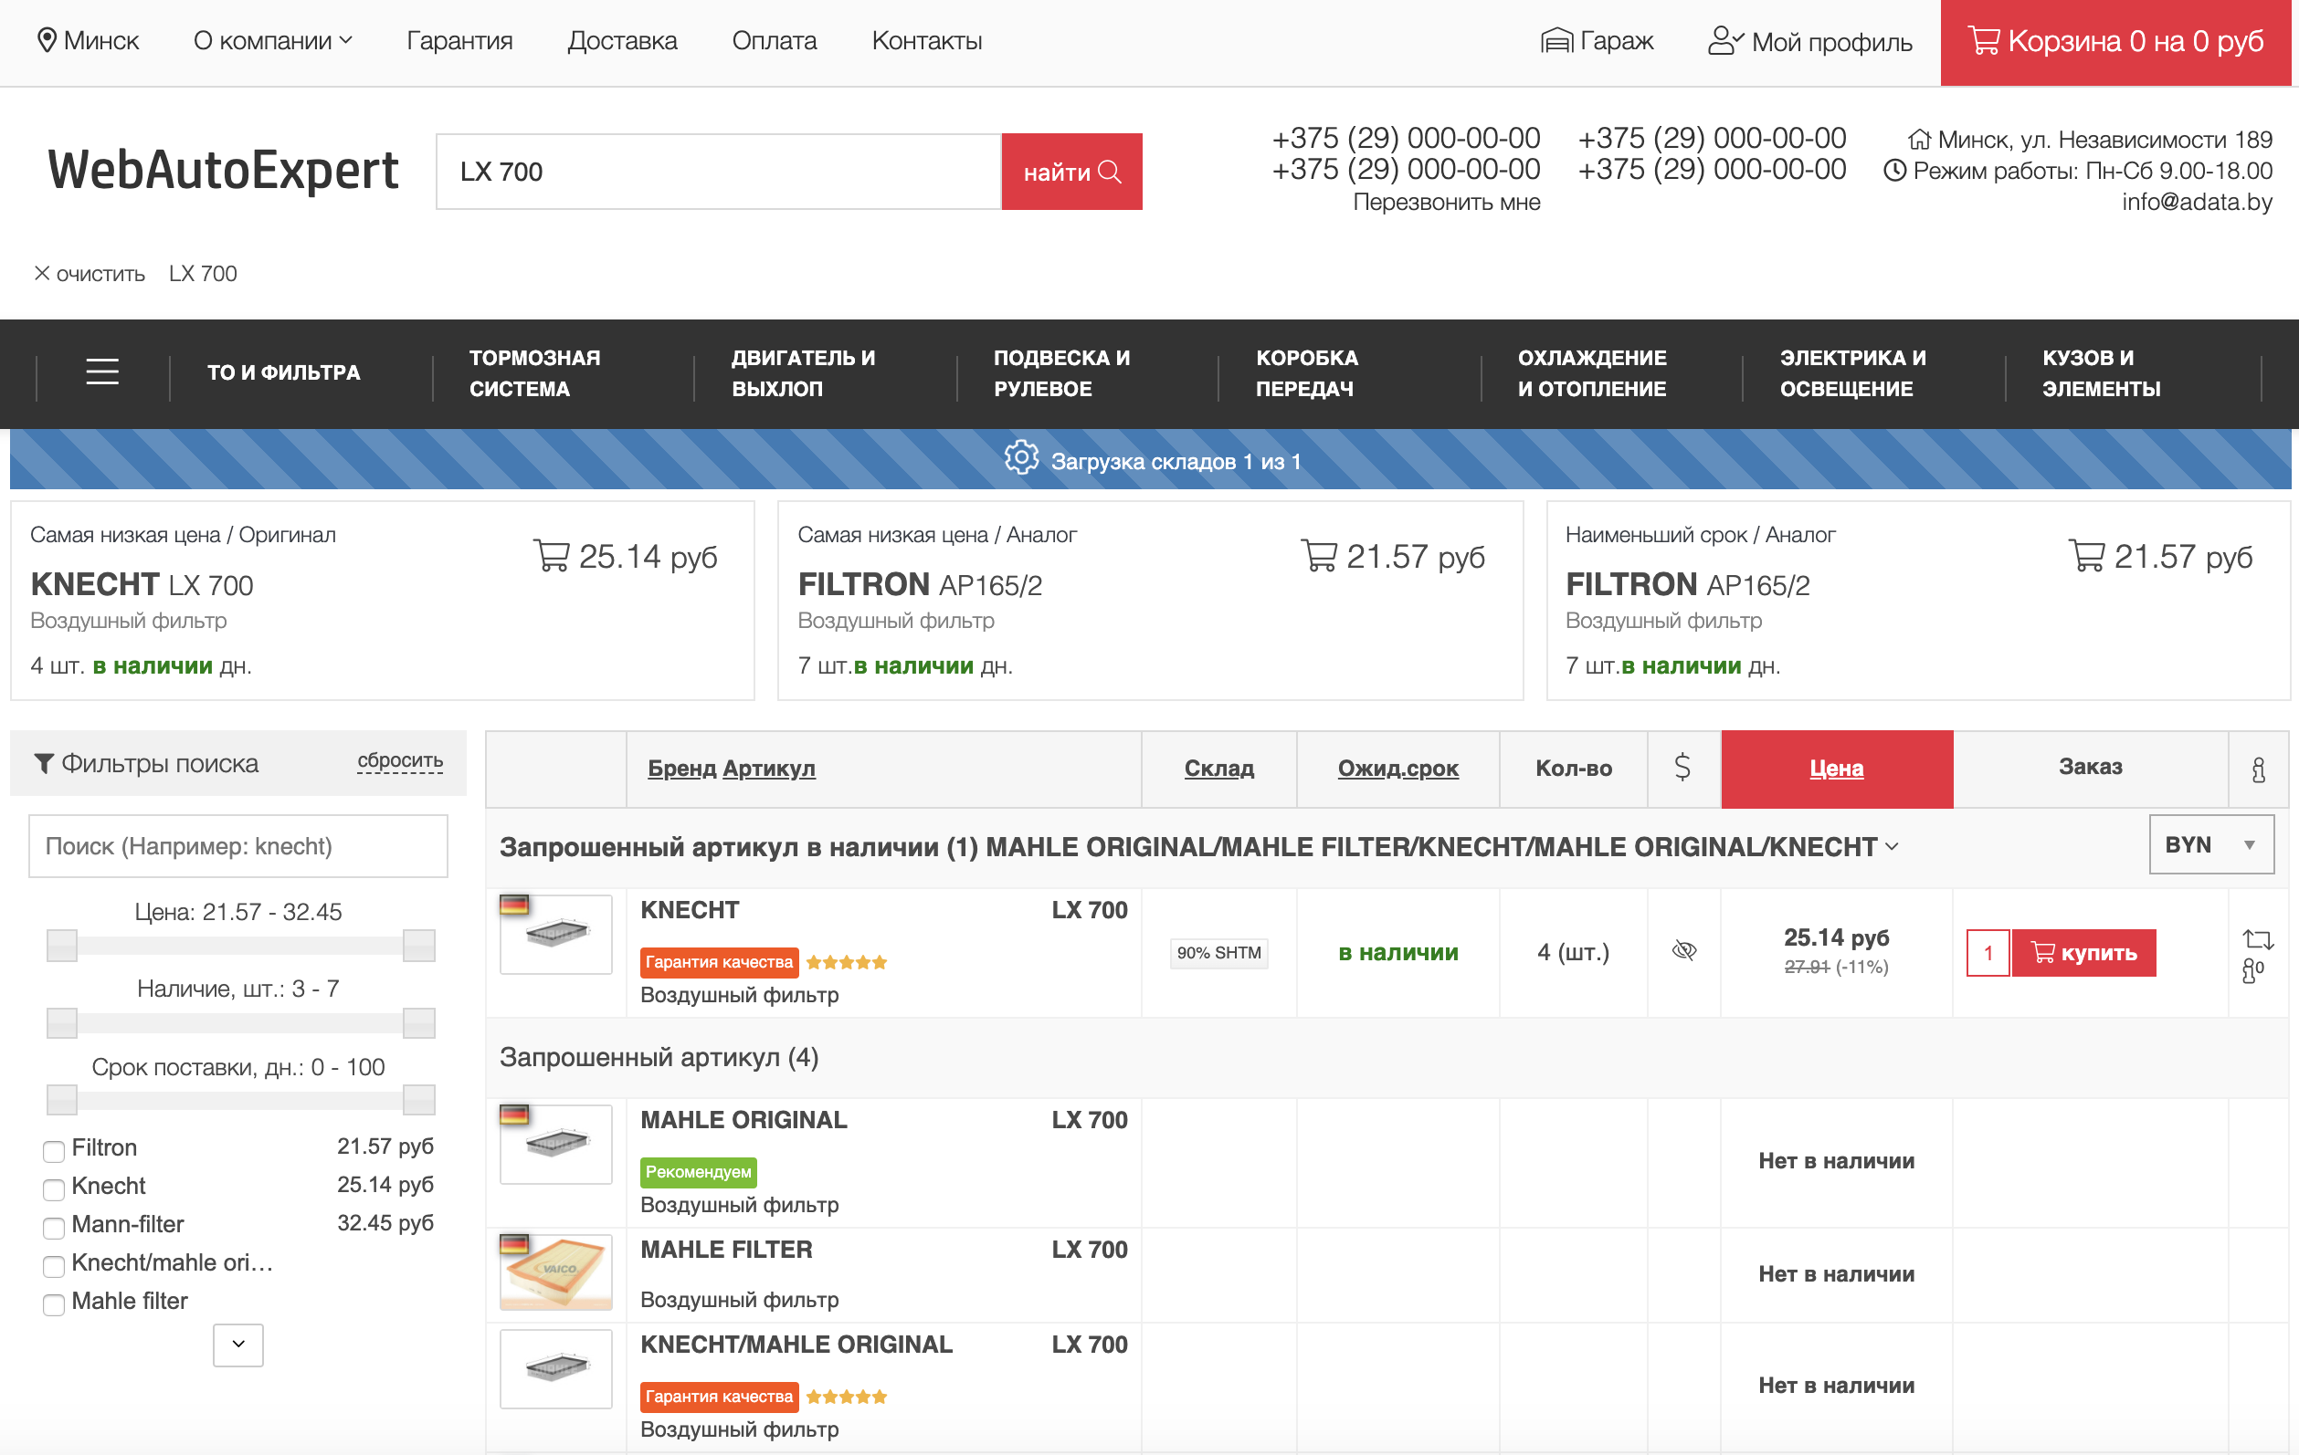
Task: Click the Garage icon in the top bar
Action: pos(1556,41)
